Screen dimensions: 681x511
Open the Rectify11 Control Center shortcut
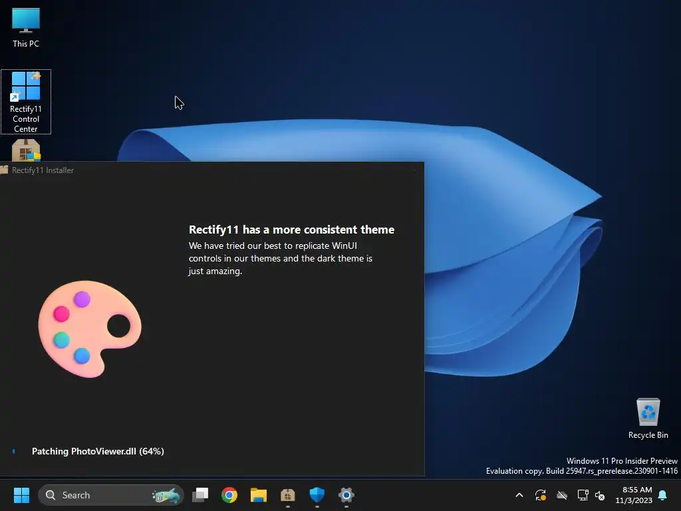point(26,102)
